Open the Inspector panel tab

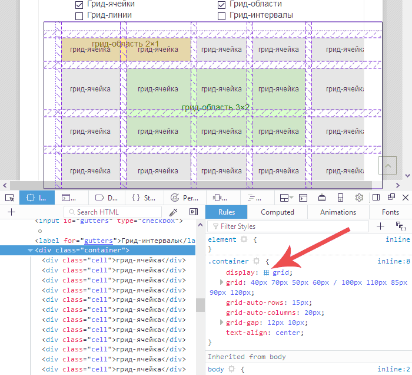[x=37, y=198]
